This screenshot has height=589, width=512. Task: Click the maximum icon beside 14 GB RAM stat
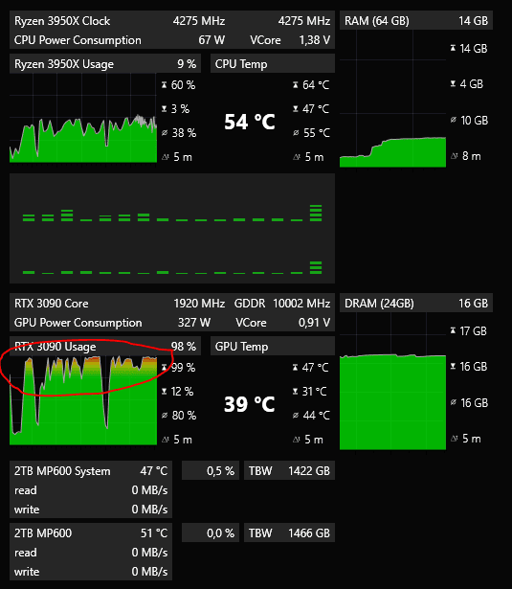pyautogui.click(x=453, y=48)
